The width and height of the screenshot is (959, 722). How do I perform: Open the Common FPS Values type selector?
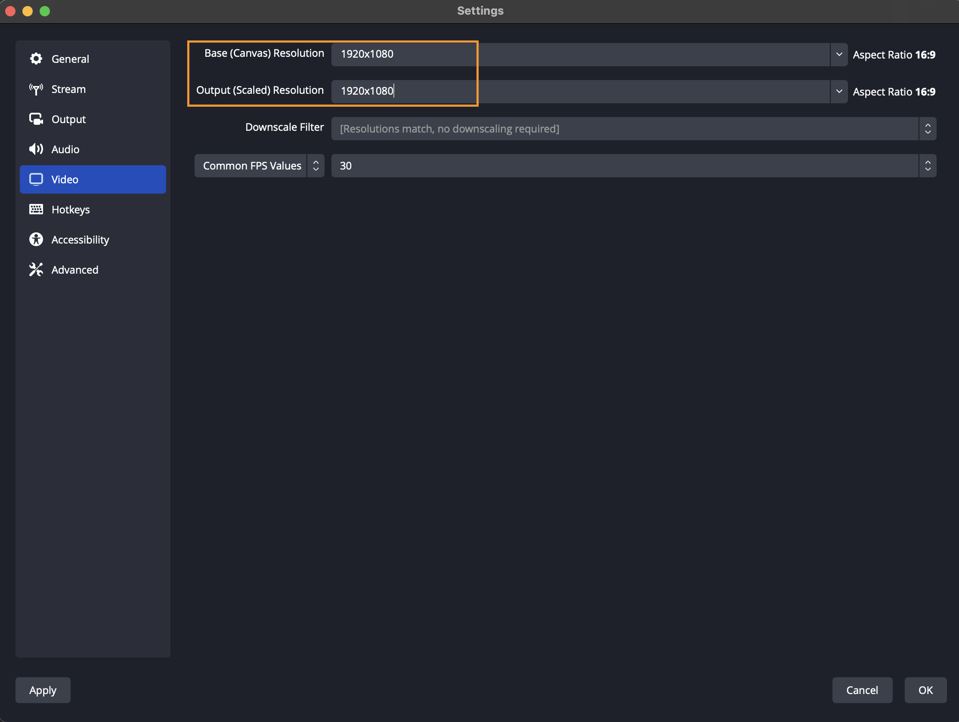(259, 166)
